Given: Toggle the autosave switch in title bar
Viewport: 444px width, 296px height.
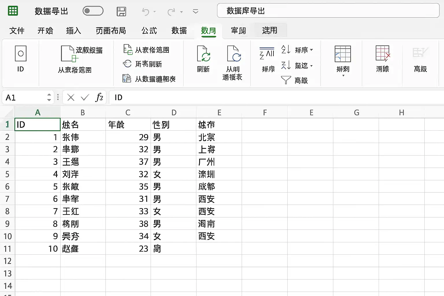Looking at the screenshot, I should 93,11.
